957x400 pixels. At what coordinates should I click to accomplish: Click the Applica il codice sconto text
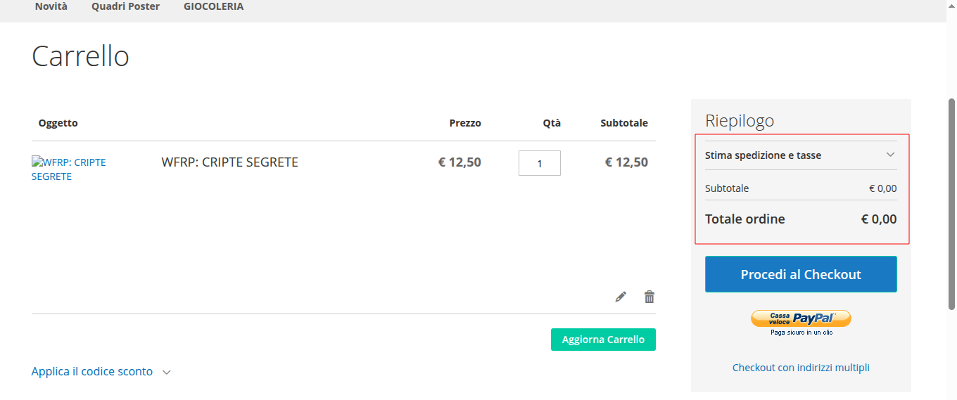click(x=92, y=371)
